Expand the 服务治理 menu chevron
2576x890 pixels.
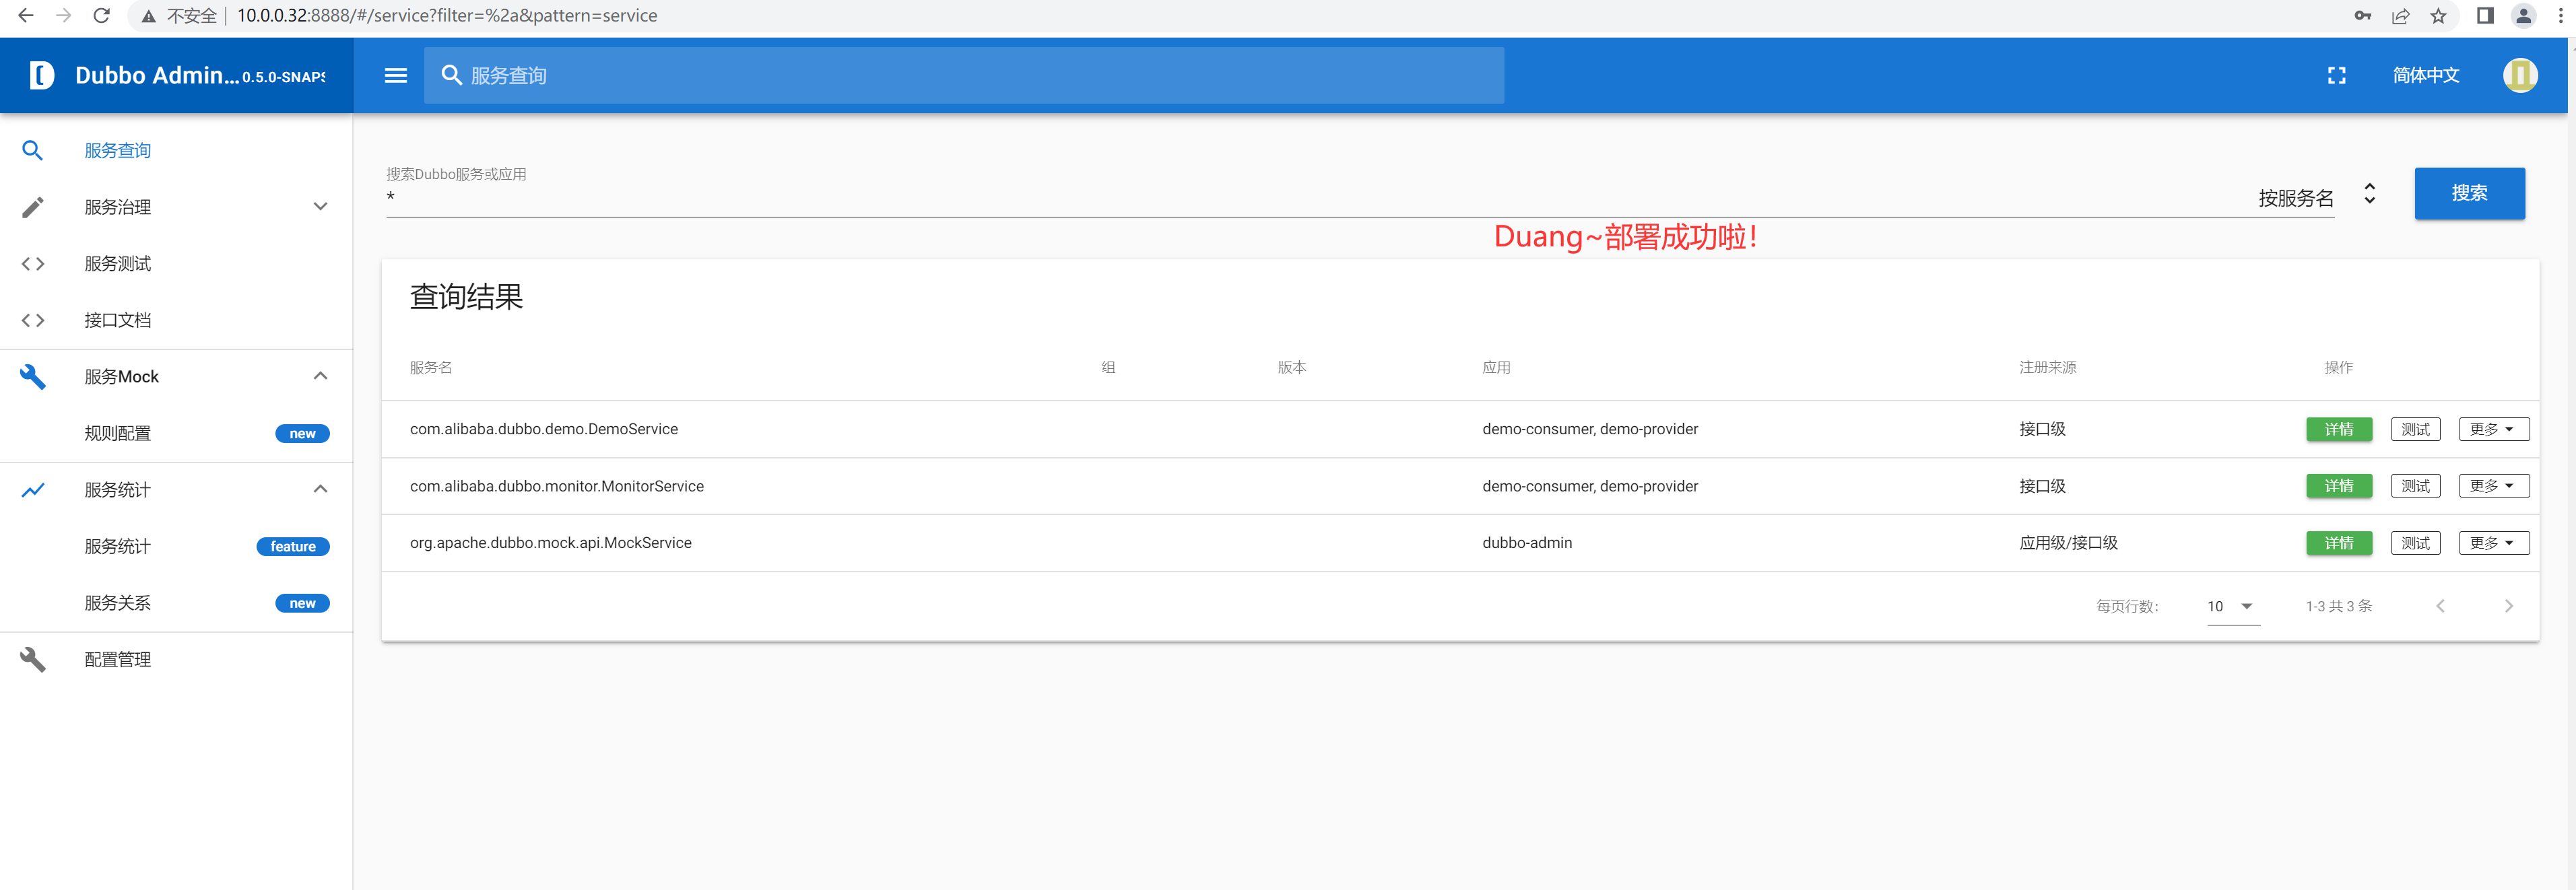(320, 207)
